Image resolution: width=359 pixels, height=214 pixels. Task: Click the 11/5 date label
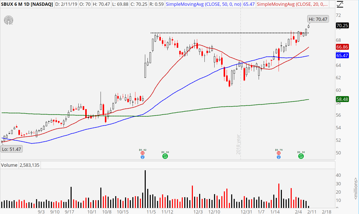click(x=151, y=212)
